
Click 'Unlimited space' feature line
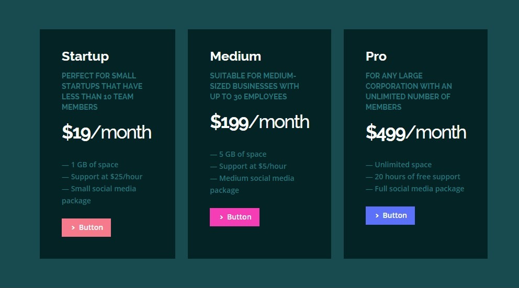(399, 165)
